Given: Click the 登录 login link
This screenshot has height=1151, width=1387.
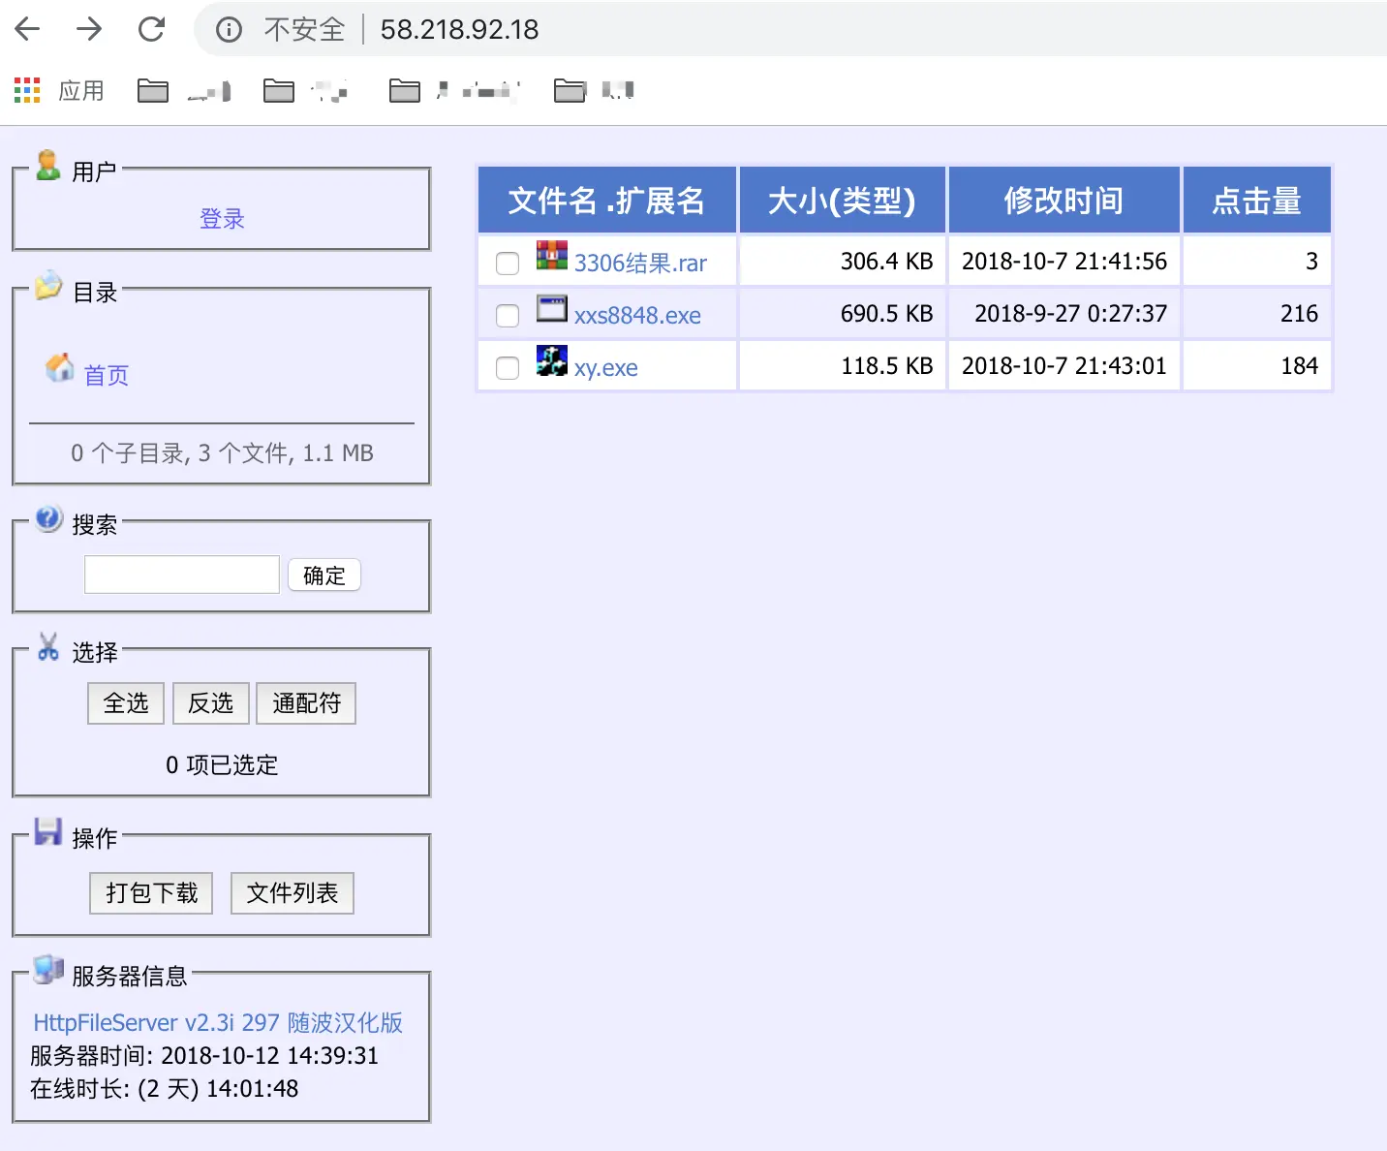Looking at the screenshot, I should [x=222, y=219].
